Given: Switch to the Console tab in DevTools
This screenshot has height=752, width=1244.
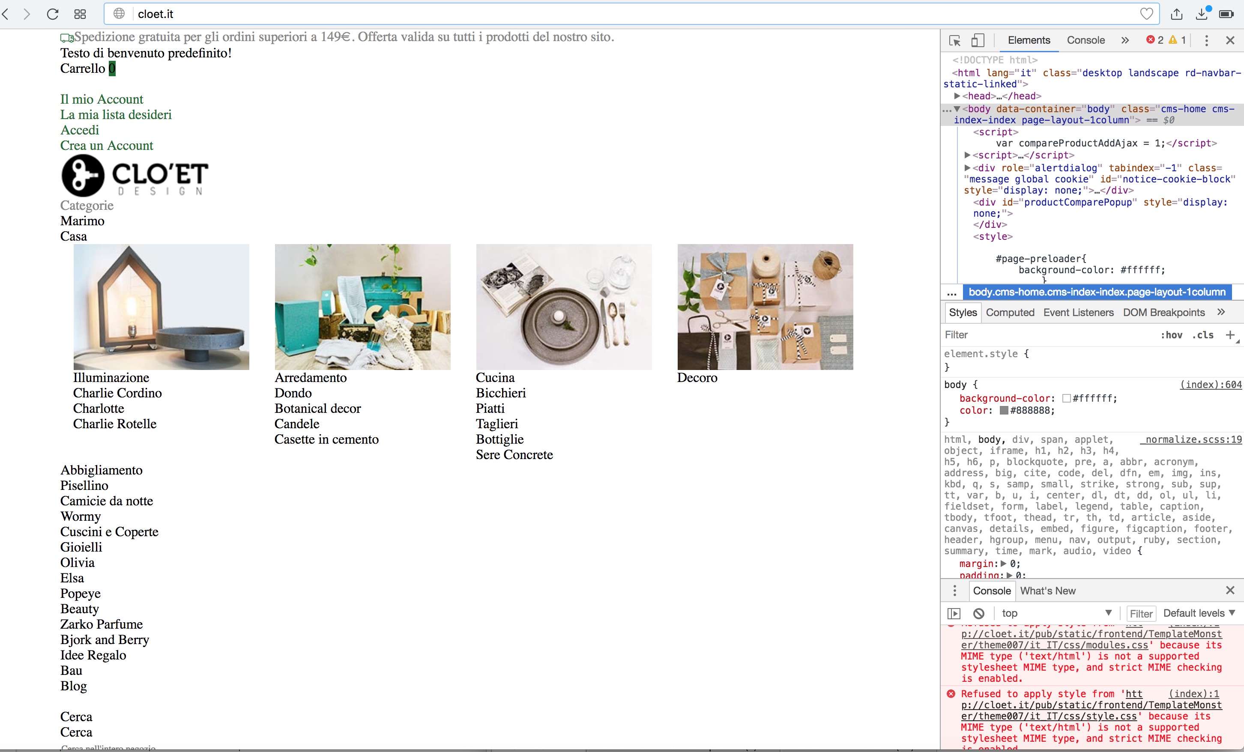Looking at the screenshot, I should 1086,40.
